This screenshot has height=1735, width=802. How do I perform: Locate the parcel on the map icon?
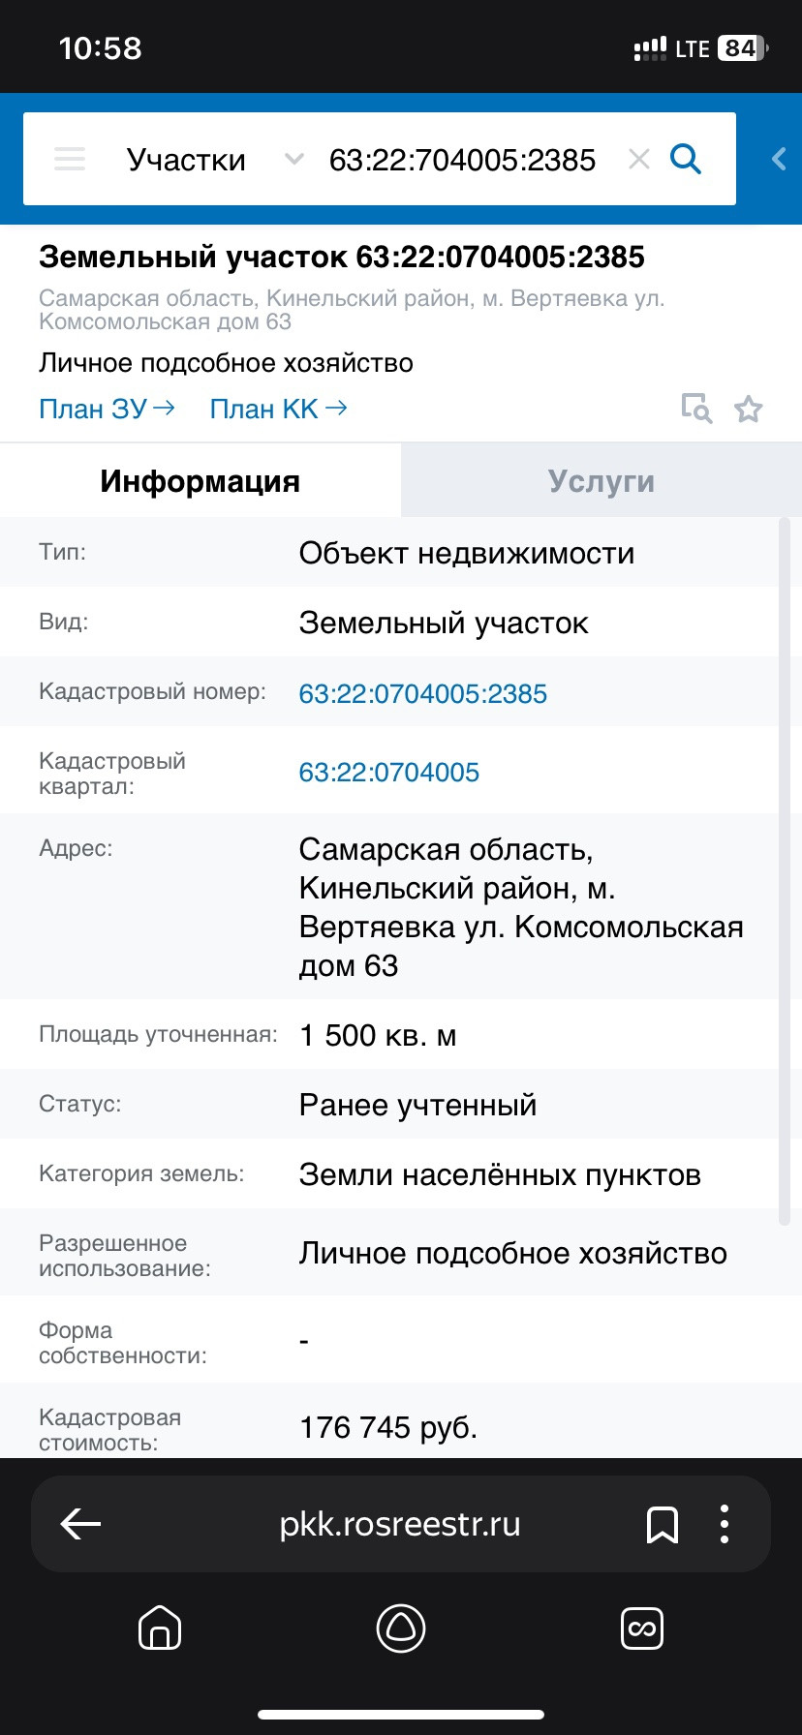(x=696, y=409)
